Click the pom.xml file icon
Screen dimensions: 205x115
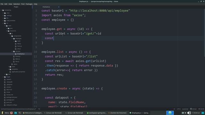(5, 102)
